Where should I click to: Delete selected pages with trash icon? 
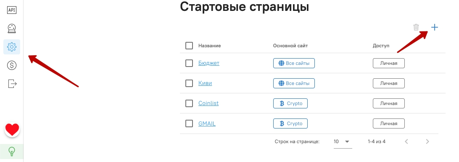[x=416, y=27]
